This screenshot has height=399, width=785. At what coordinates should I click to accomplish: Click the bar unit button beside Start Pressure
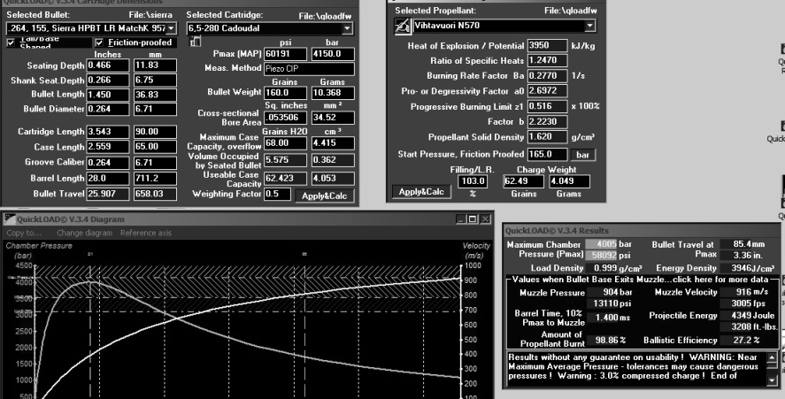582,155
